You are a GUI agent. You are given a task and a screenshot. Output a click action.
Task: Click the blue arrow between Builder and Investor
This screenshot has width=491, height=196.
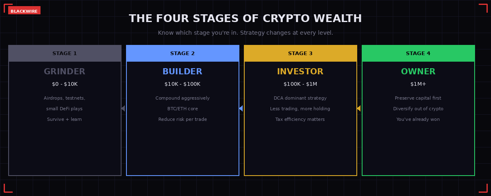tap(241, 108)
